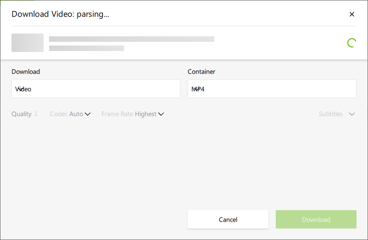
Task: Click the shorter placeholder bar under the title
Action: (86, 48)
